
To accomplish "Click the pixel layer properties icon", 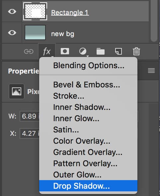I will click(17, 91).
